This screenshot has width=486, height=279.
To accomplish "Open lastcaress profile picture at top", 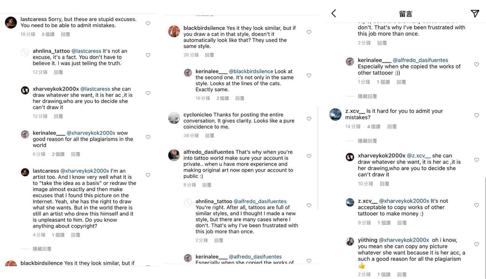I will pos(11,22).
